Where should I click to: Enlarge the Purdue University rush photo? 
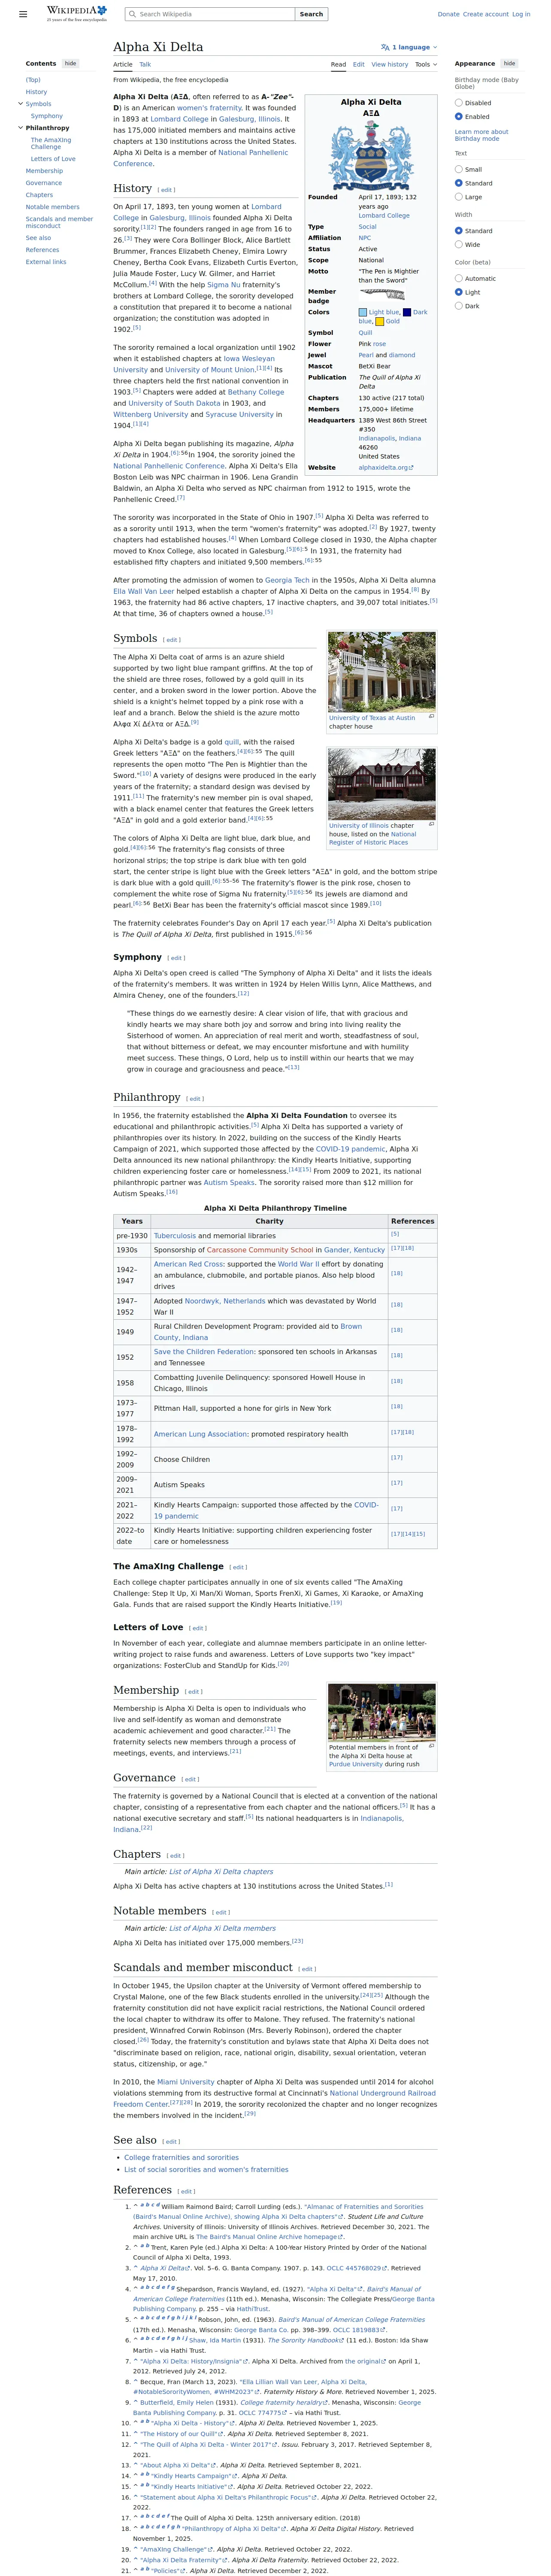[x=432, y=1747]
